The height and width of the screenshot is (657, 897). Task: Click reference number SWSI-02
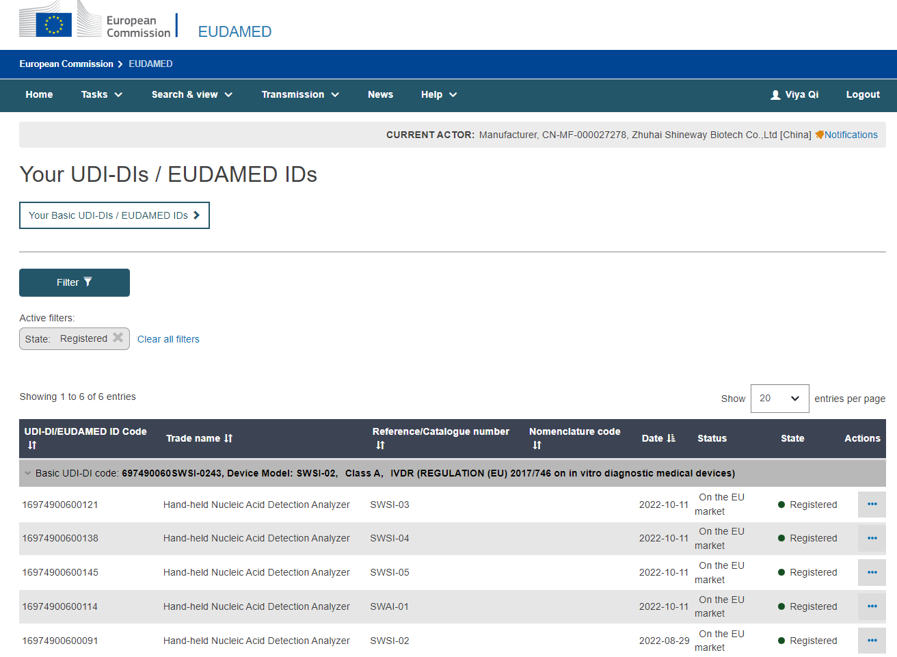coord(390,641)
